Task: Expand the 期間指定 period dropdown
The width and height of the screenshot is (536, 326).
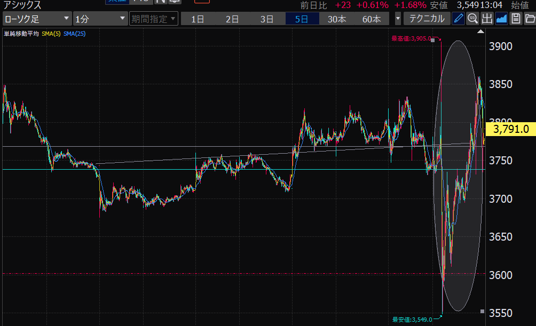Action: (x=153, y=19)
